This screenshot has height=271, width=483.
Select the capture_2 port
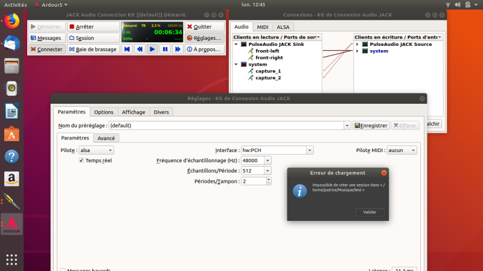(268, 78)
